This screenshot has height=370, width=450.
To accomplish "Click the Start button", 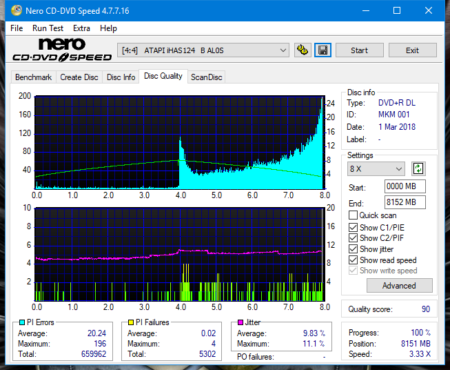I will (x=359, y=50).
